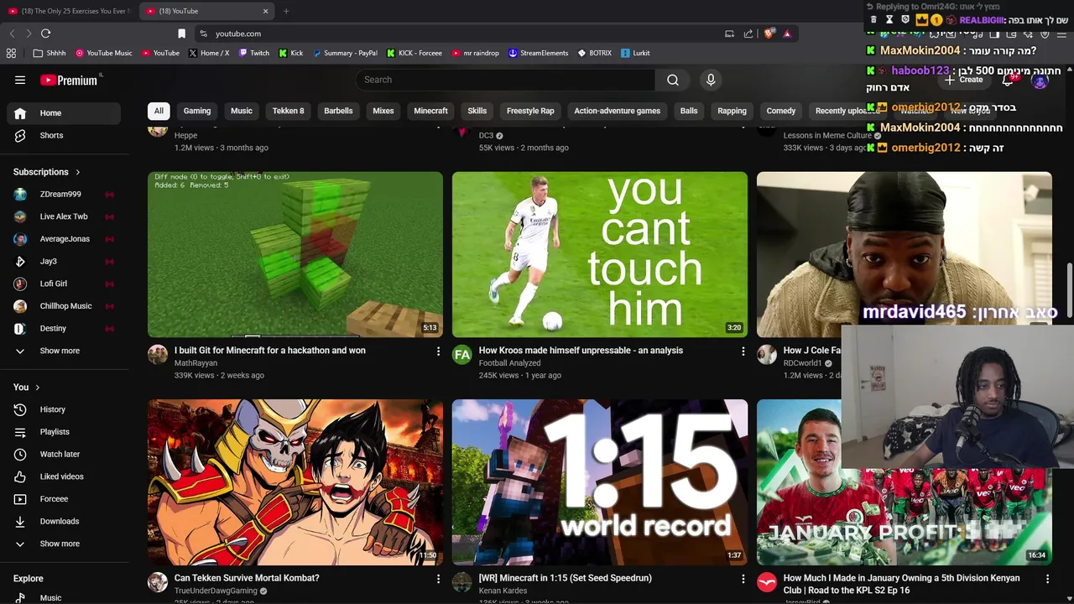Open 'Can Tekken Survive Mortal Kombat?' title
The height and width of the screenshot is (604, 1074).
(247, 578)
